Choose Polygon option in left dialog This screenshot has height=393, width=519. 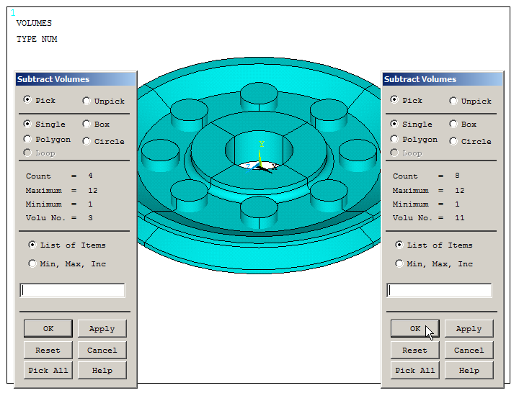(x=27, y=139)
